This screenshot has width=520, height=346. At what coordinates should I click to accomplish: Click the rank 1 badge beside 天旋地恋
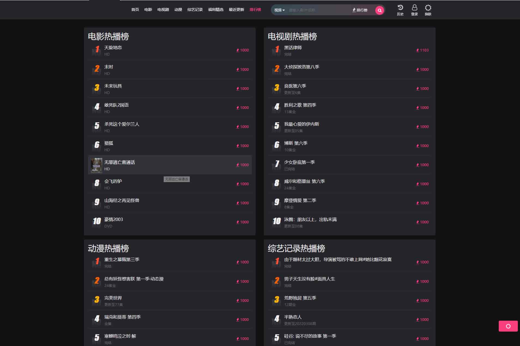coord(97,50)
